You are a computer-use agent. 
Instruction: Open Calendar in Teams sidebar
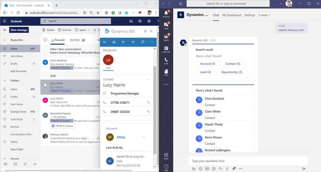click(166, 49)
